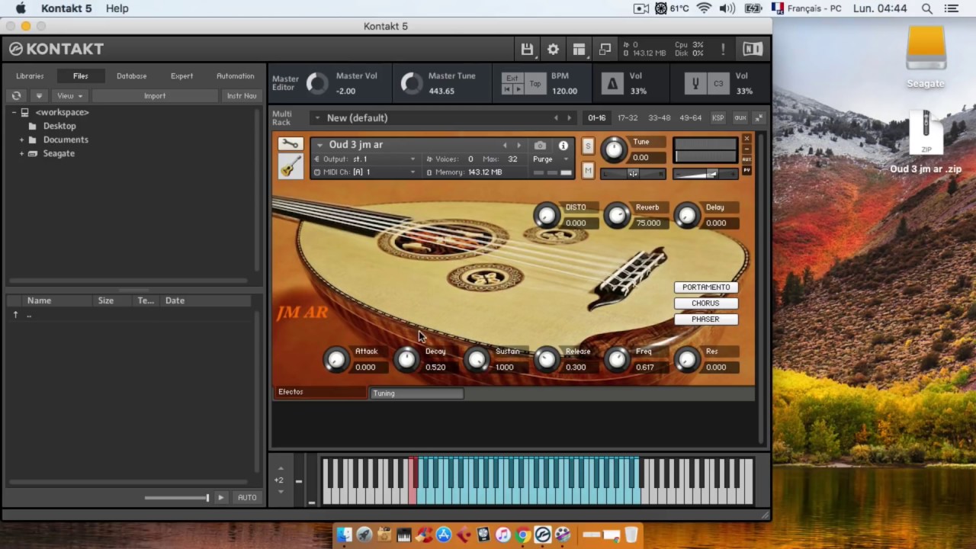Toggle the tuning fork reference tone
The image size is (976, 549).
pyautogui.click(x=695, y=83)
